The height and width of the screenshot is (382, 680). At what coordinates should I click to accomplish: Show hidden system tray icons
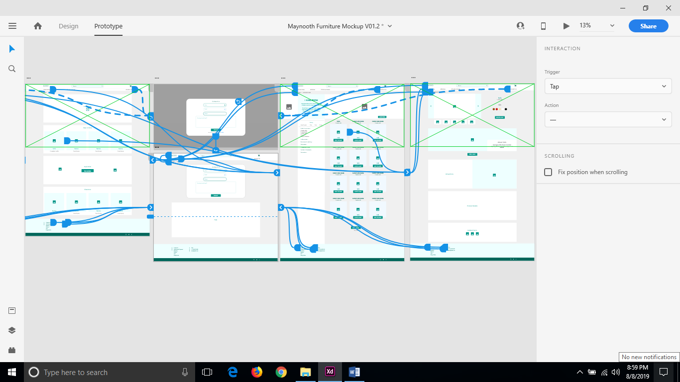coord(579,372)
